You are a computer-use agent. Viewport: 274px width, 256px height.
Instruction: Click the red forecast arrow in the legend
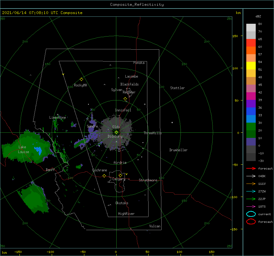(x=251, y=168)
